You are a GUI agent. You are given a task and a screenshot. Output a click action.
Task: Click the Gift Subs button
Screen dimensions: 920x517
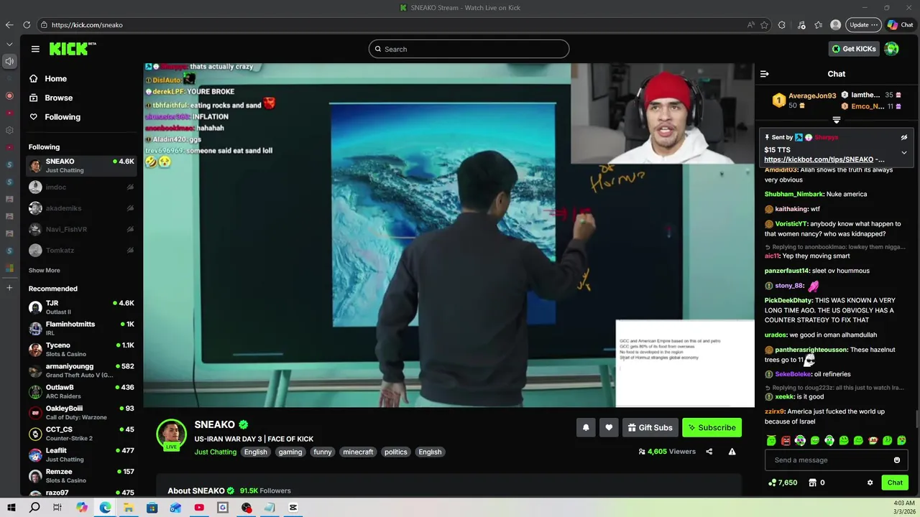[x=650, y=427]
